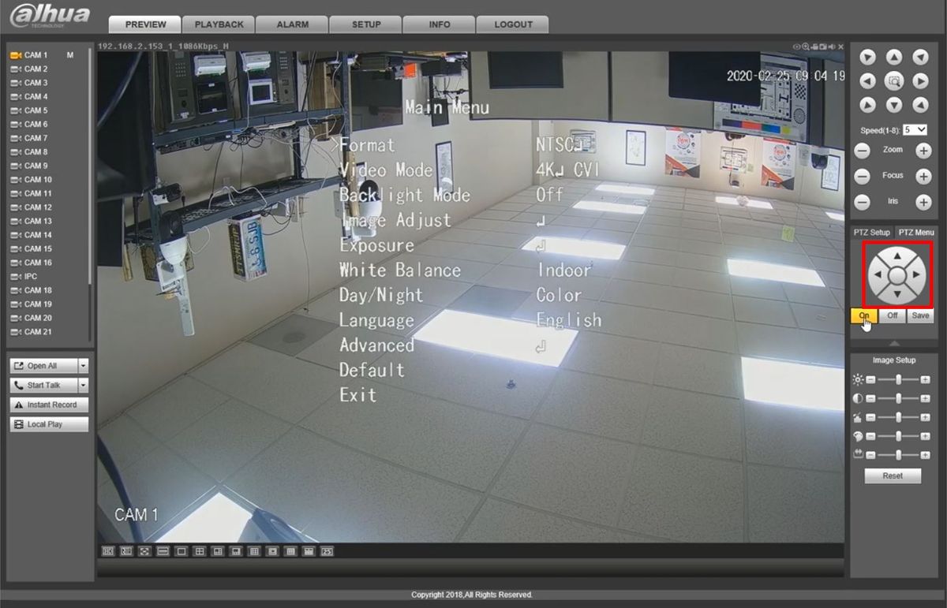Adjust the contrast slider
The width and height of the screenshot is (947, 608).
898,398
